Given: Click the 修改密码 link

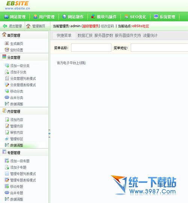Looking at the screenshot, I should pyautogui.click(x=107, y=26).
